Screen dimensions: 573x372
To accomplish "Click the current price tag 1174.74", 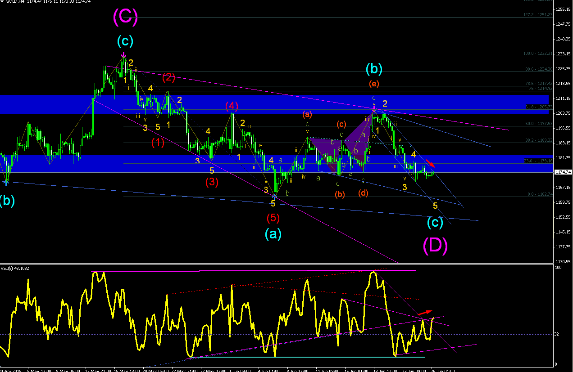I will click(563, 172).
